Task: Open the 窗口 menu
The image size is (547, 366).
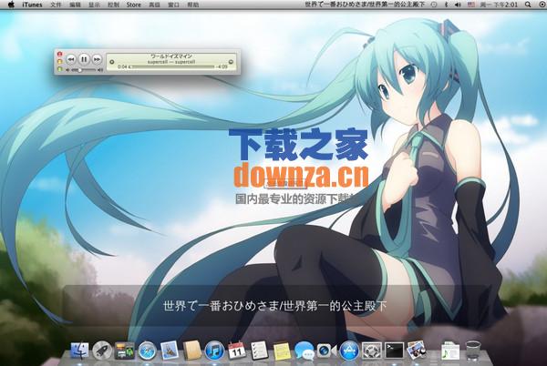Action: pos(174,5)
